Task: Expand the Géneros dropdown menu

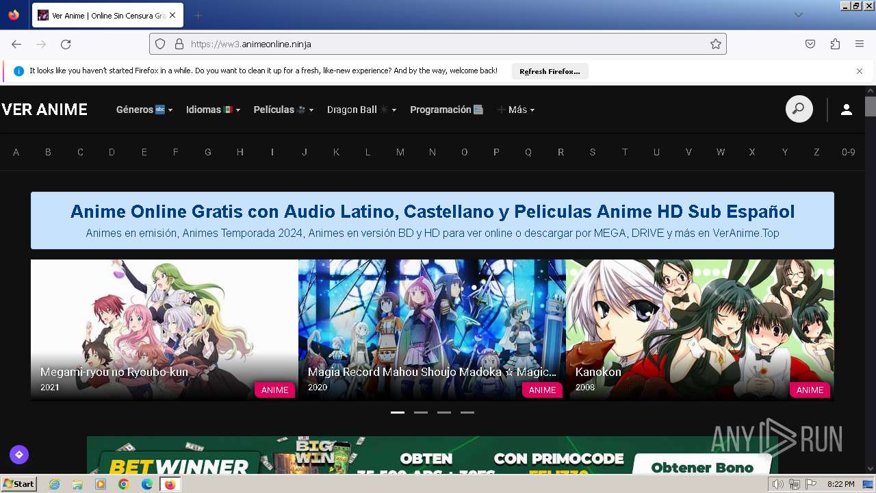Action: pyautogui.click(x=144, y=110)
